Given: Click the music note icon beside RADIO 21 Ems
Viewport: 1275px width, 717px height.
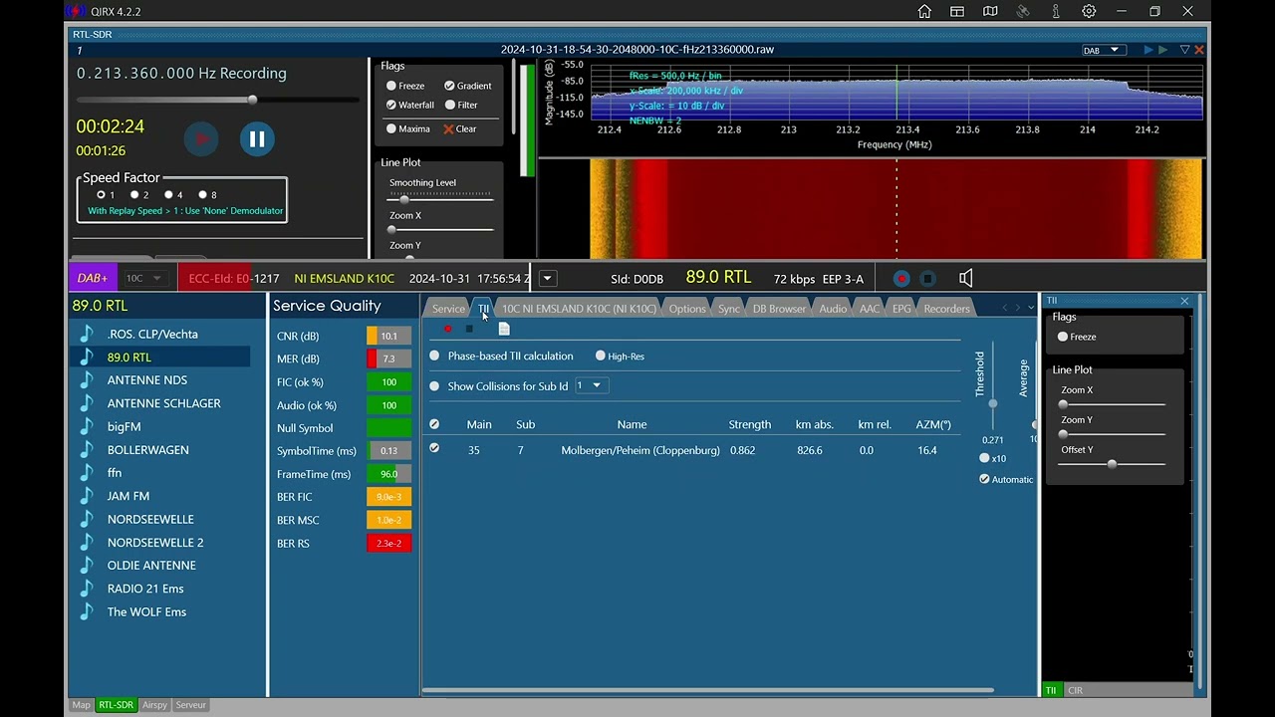Looking at the screenshot, I should 87,589.
